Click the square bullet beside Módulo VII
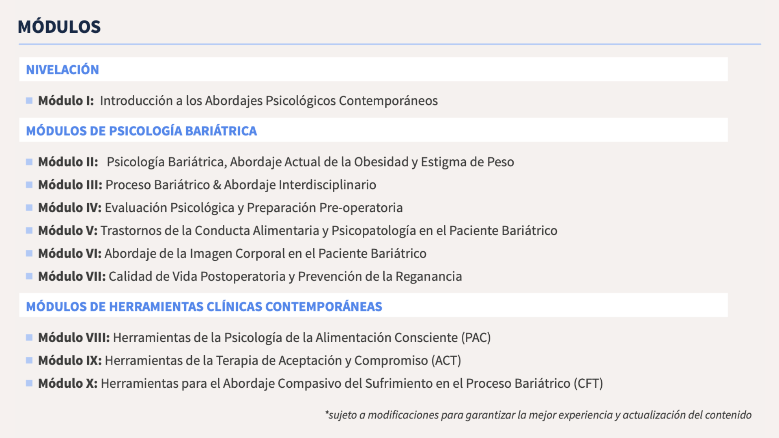 (x=29, y=276)
